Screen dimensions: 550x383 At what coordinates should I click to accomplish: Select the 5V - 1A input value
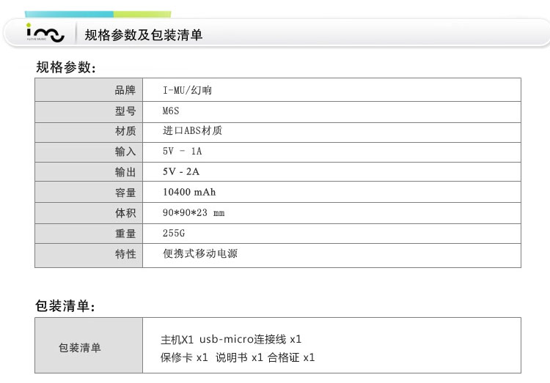coord(182,152)
